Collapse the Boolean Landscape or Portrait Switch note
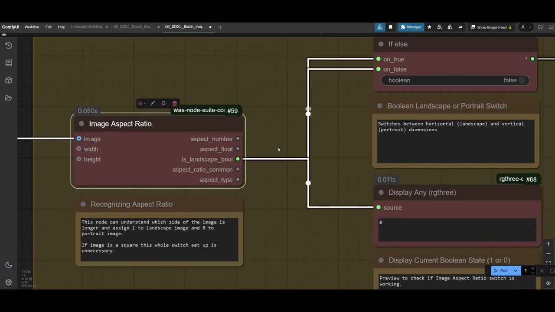The image size is (555, 312). [x=380, y=106]
